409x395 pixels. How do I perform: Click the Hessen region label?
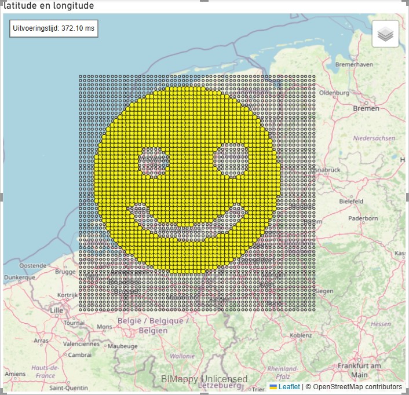coord(381,324)
